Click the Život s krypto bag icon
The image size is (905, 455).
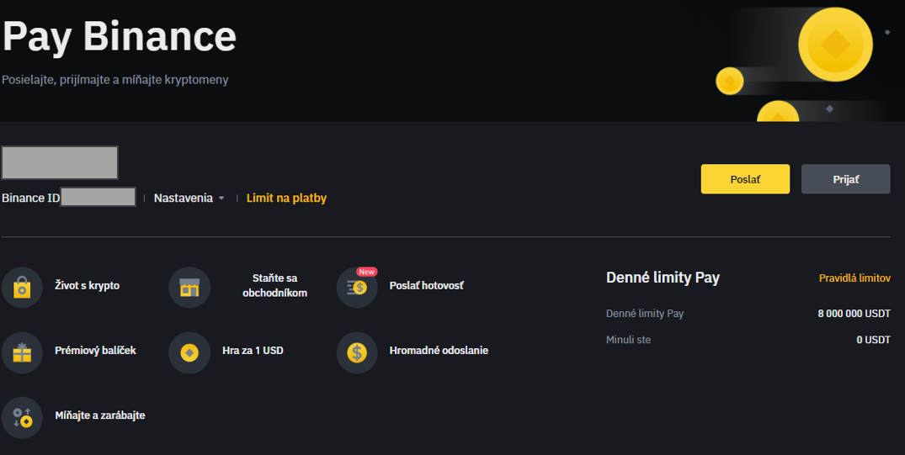point(22,288)
